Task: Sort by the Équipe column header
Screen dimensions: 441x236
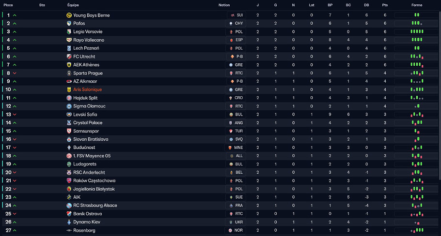Action: [x=73, y=5]
